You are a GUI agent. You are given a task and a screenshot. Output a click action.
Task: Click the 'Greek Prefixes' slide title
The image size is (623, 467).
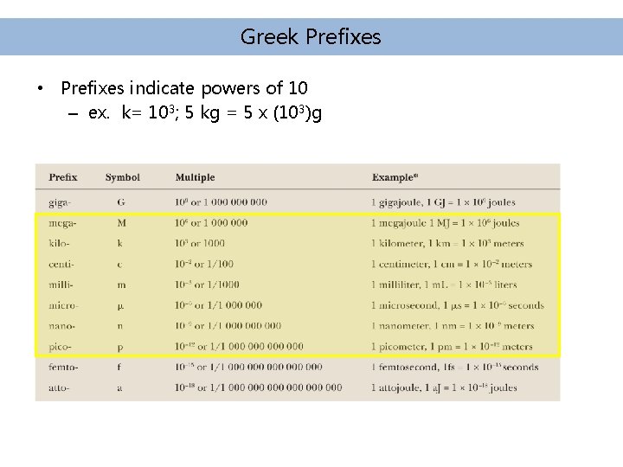pos(311,37)
